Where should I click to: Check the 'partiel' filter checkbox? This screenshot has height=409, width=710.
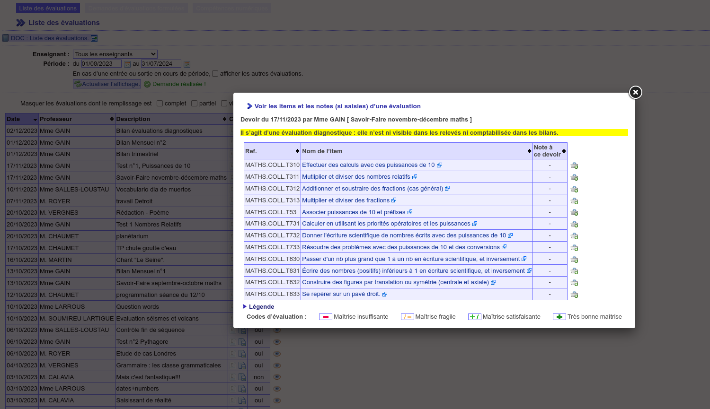[x=194, y=104]
